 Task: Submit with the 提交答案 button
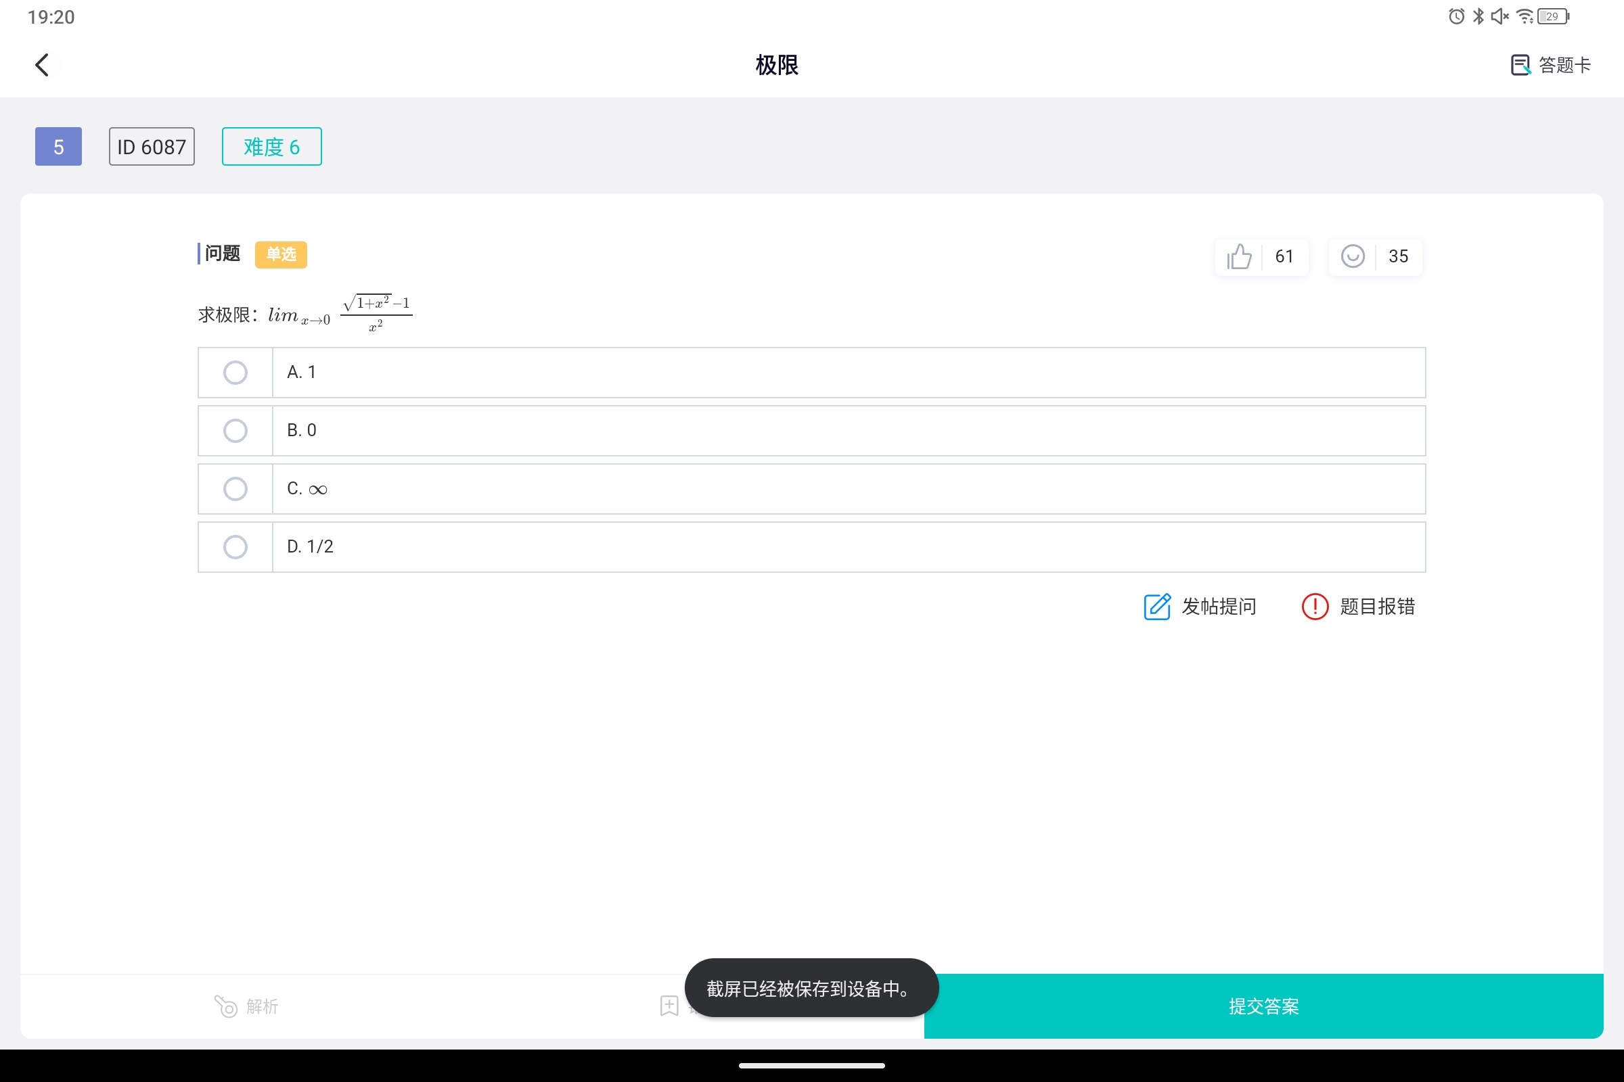coord(1263,1006)
